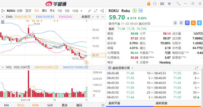Click the blue plus add-to-watchlist icon

click(x=199, y=23)
